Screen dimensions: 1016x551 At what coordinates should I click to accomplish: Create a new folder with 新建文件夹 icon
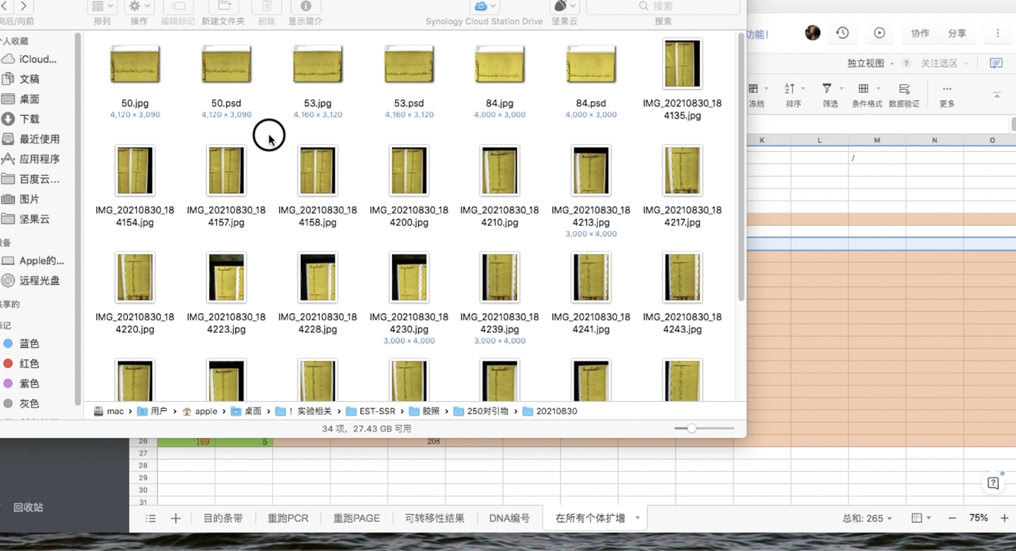click(x=223, y=6)
